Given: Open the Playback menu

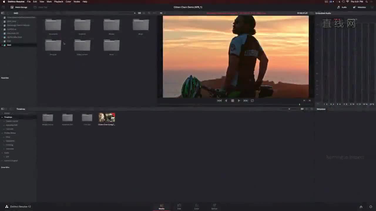Looking at the screenshot, I should click(x=58, y=2).
